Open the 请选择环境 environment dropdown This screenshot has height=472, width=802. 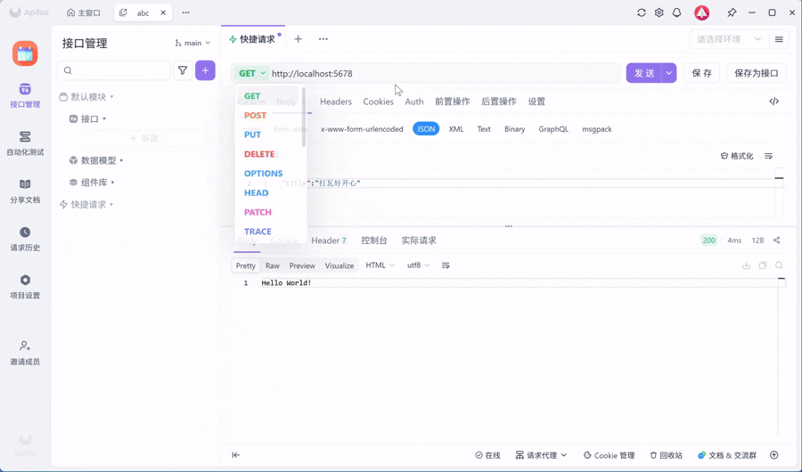(729, 39)
